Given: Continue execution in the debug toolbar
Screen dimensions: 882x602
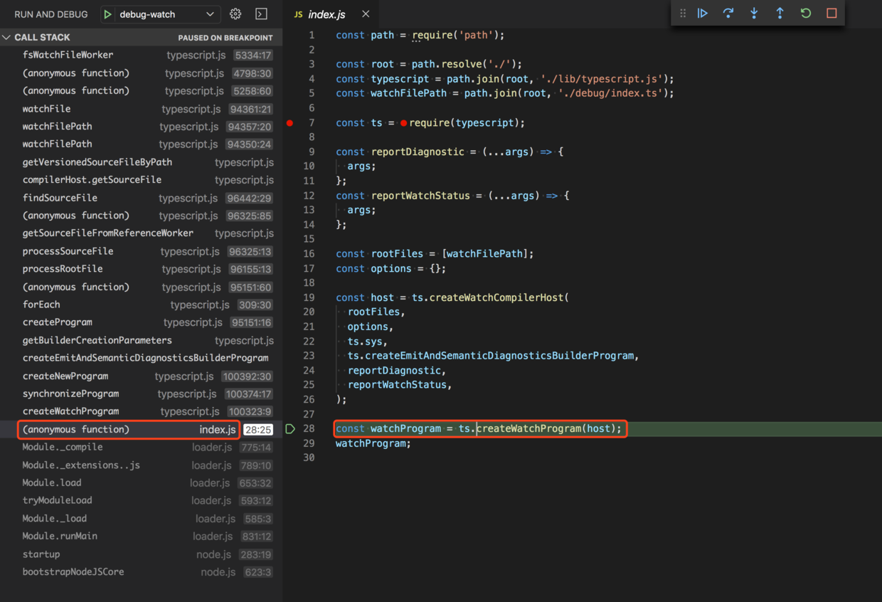Looking at the screenshot, I should (x=703, y=13).
